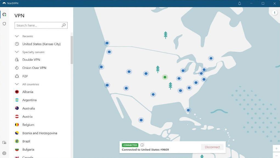
Task: Minimize the NordVPN window
Action: click(x=251, y=3)
